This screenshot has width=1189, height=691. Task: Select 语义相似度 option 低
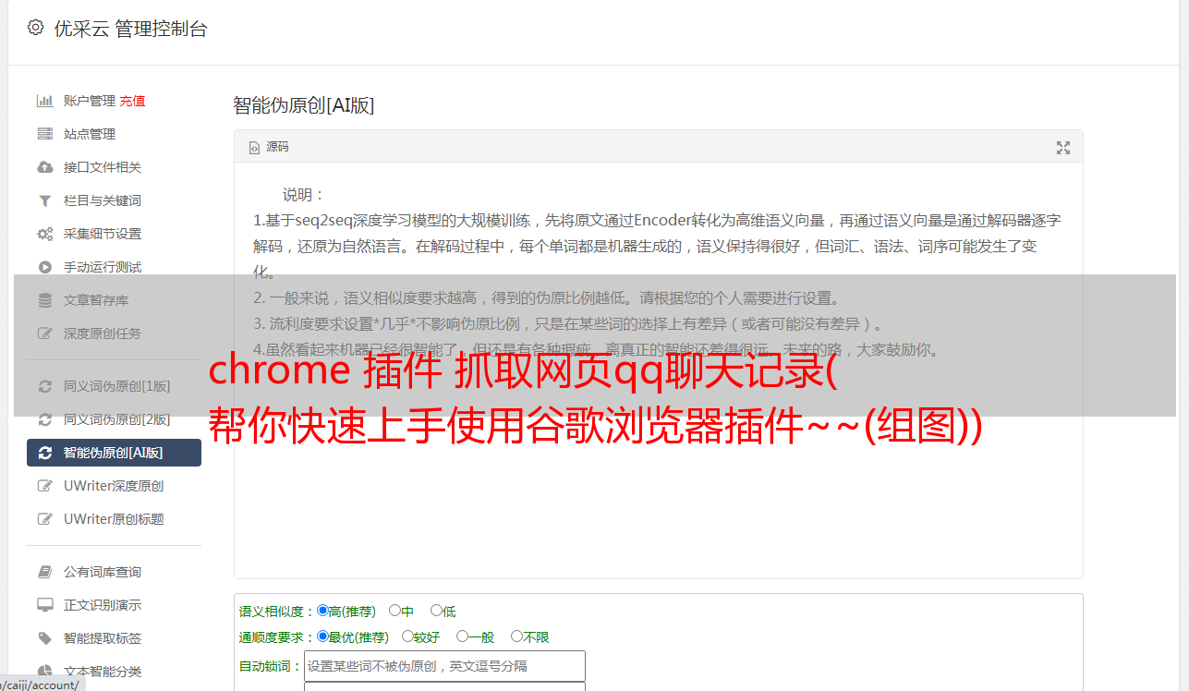coord(436,611)
